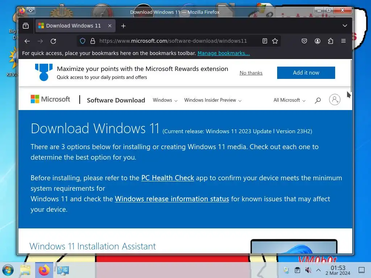This screenshot has height=278, width=371.
Task: Open Microsoft logo home link
Action: click(x=50, y=99)
